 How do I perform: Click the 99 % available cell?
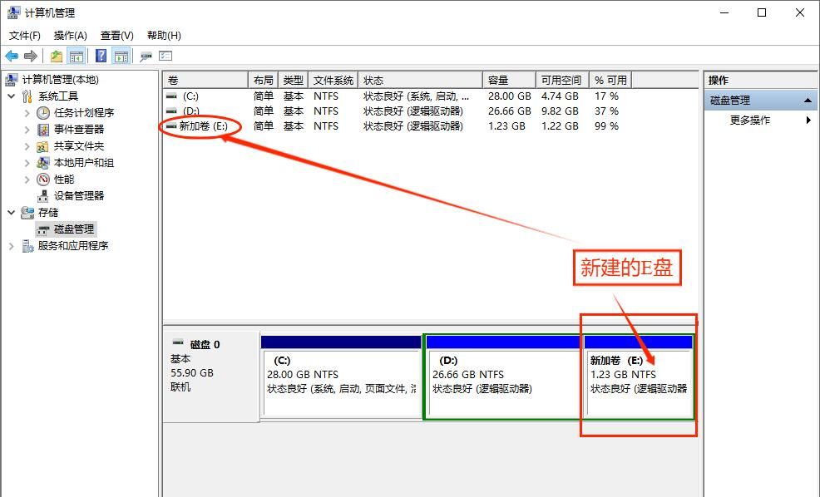[x=606, y=126]
